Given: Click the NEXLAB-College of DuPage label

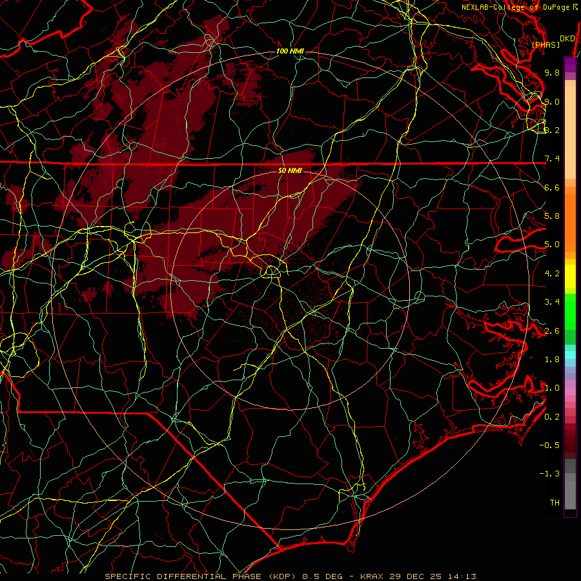Looking at the screenshot, I should [x=516, y=7].
